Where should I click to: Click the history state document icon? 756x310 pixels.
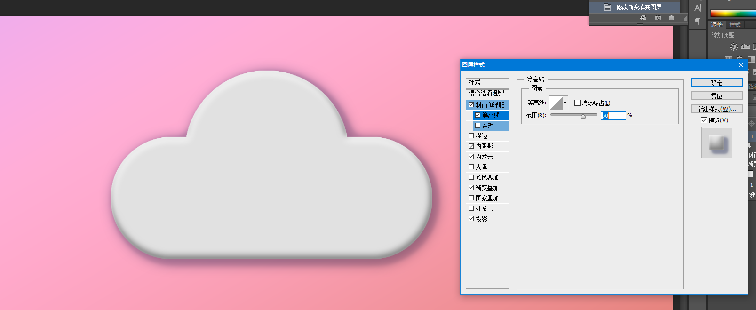[607, 7]
